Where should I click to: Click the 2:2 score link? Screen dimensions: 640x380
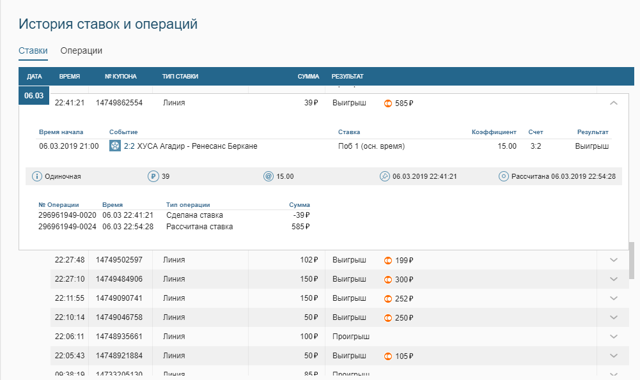point(129,146)
